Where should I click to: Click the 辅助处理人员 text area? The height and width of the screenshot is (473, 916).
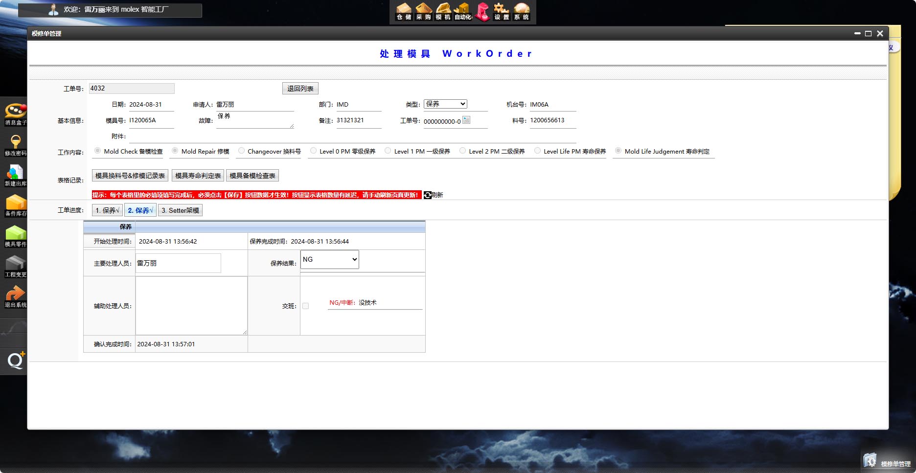coord(191,306)
